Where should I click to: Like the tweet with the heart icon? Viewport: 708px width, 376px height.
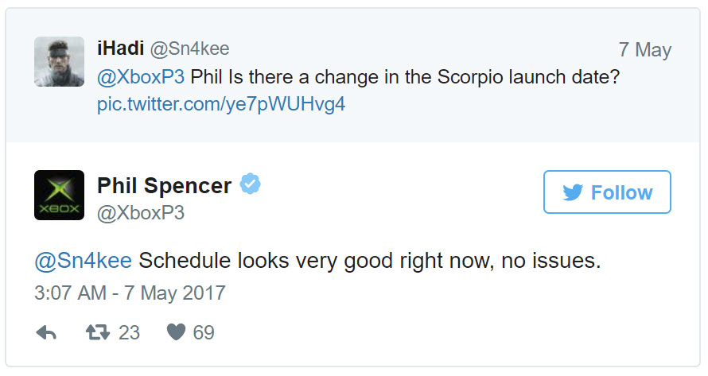176,332
